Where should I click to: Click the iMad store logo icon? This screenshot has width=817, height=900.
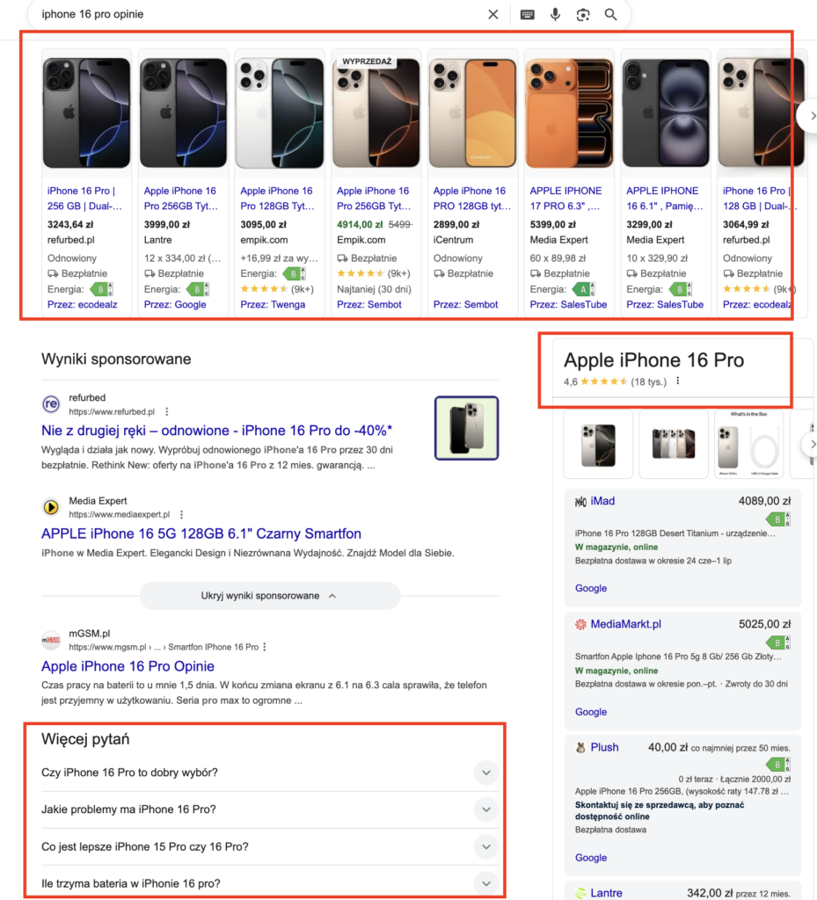tap(580, 502)
